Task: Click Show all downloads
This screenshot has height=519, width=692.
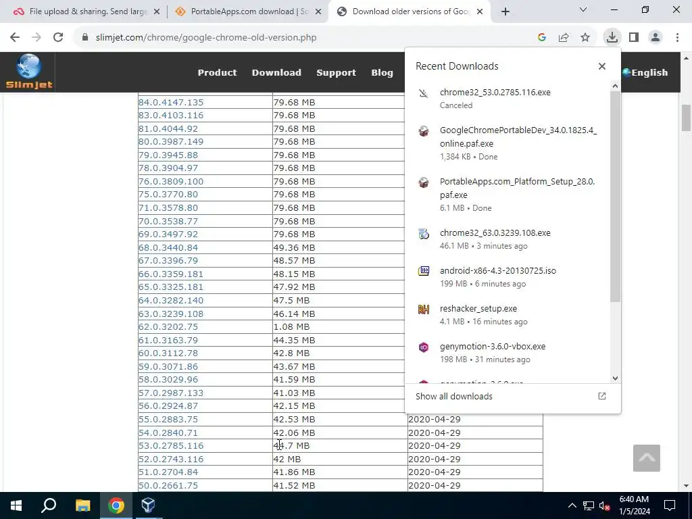Action: (454, 396)
